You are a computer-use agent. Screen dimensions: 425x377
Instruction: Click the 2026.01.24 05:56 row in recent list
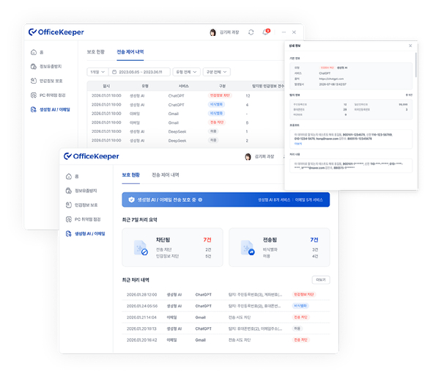click(226, 306)
